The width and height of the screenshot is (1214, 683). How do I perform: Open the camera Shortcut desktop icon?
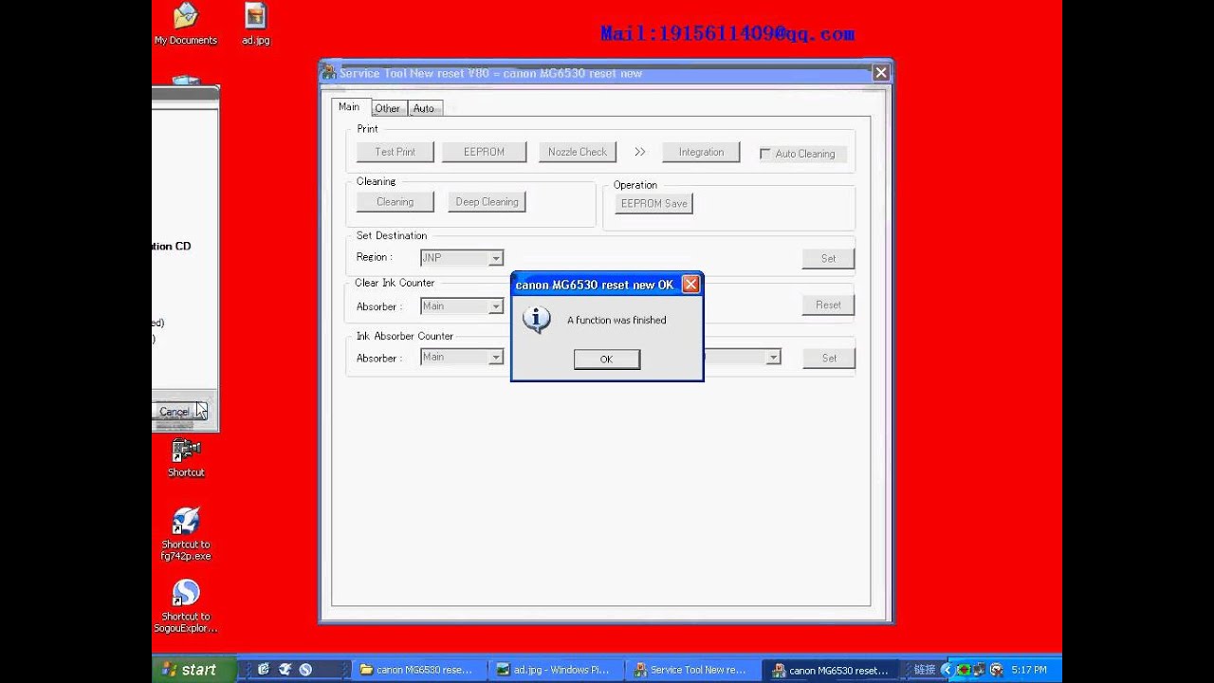click(186, 457)
